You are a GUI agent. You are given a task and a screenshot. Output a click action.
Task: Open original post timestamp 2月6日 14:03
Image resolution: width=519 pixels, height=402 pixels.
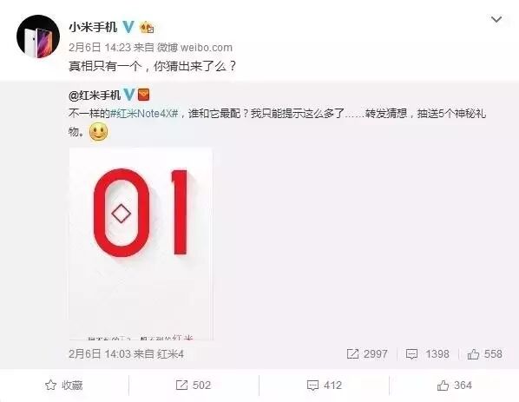pos(100,354)
